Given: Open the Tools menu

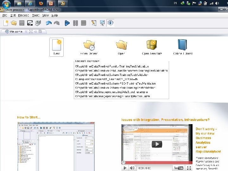Looking at the screenshot, I should (36, 15).
